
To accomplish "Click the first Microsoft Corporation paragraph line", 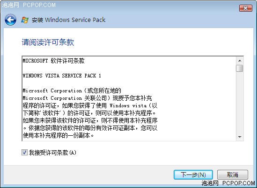I will [72, 91].
